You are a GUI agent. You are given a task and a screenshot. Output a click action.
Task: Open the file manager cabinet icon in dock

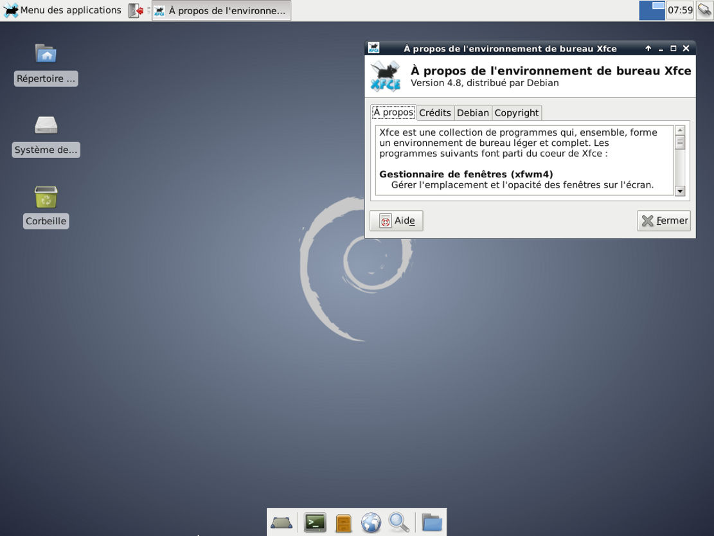343,523
